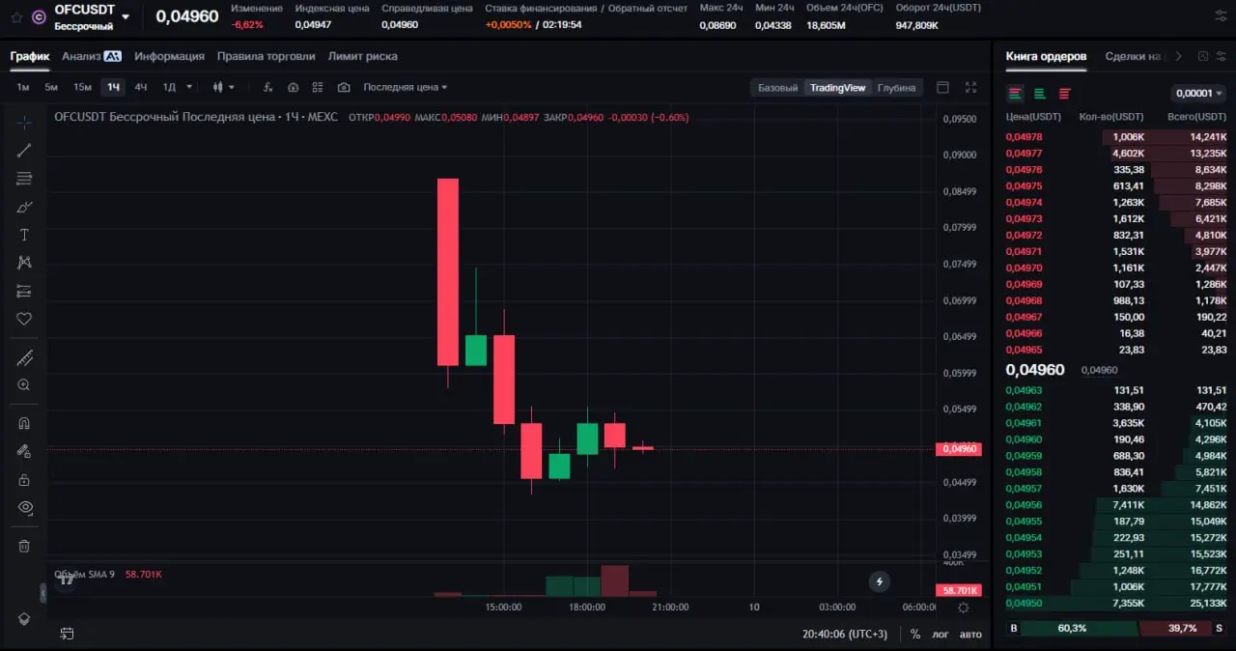1236x651 pixels.
Task: Open the 0,00001 price precision dropdown
Action: pos(1198,94)
